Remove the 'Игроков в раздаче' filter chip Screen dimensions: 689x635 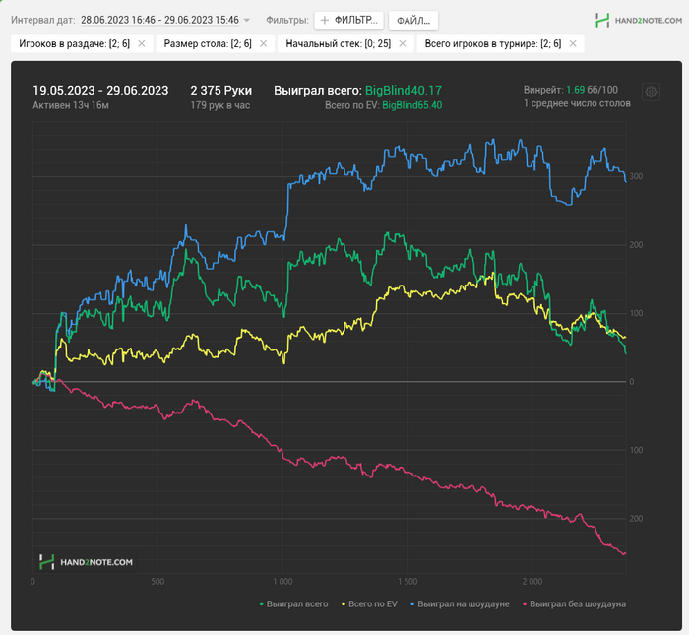(x=142, y=43)
